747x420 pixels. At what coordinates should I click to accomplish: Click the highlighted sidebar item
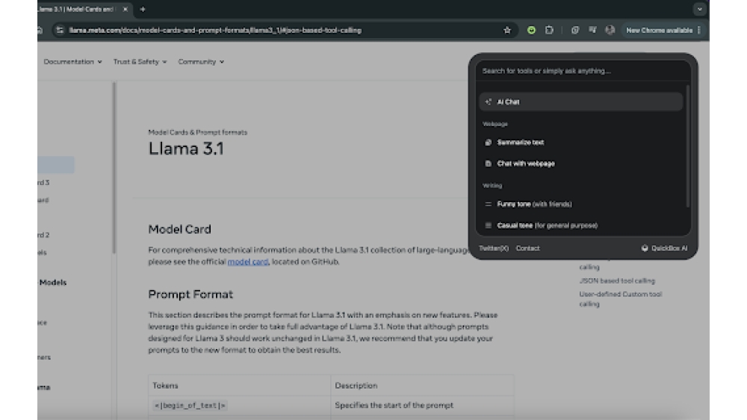[56, 165]
